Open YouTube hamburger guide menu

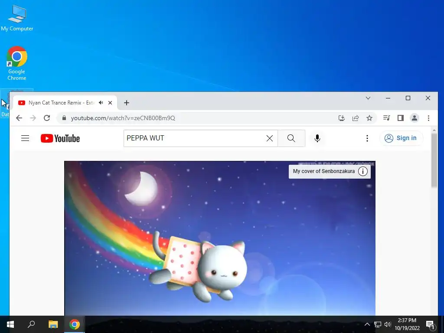[x=25, y=138]
